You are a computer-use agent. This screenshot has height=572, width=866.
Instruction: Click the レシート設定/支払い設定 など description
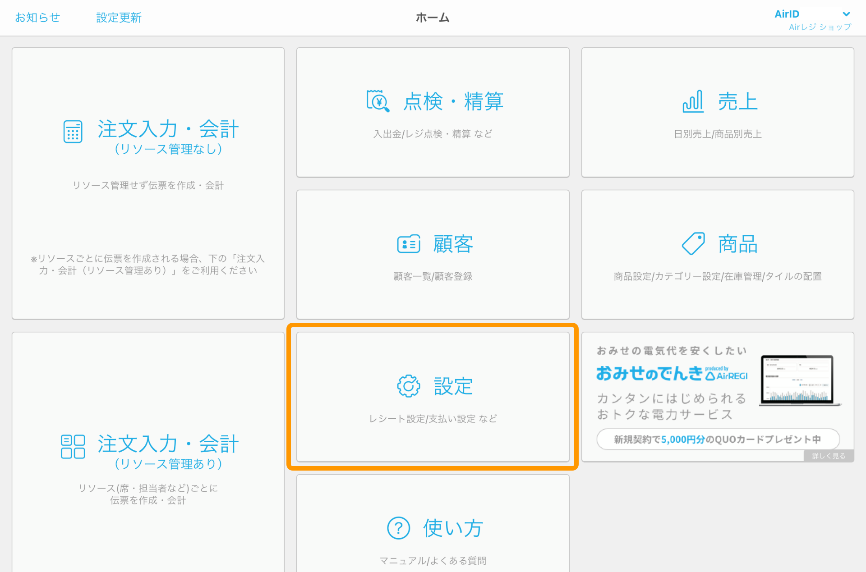[433, 419]
